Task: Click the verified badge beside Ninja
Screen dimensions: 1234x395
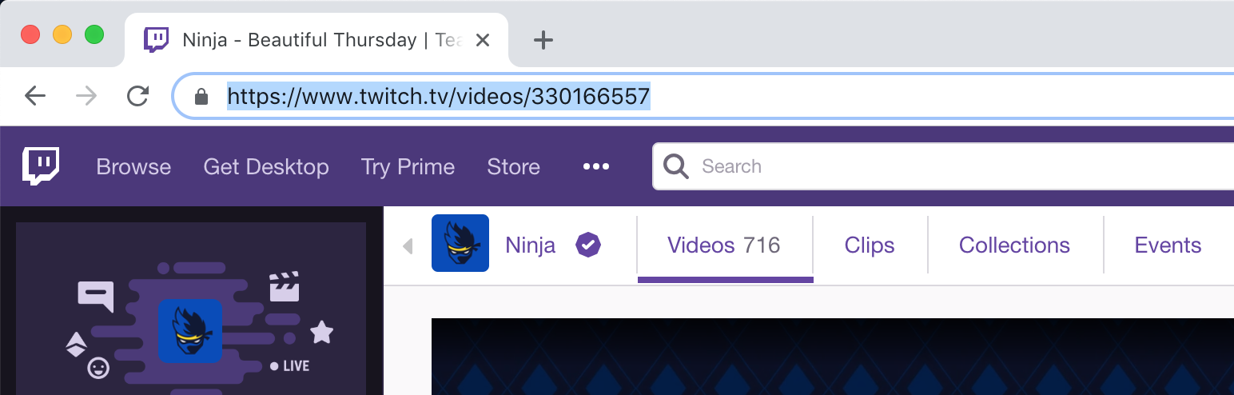Action: click(x=588, y=245)
